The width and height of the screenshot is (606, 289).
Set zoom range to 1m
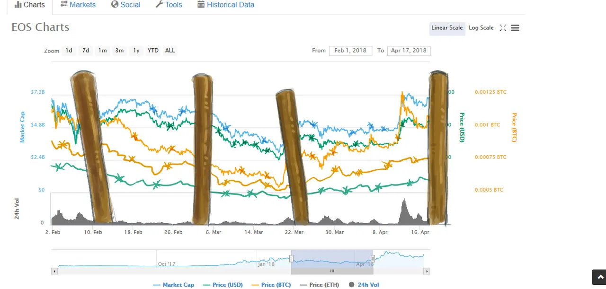[103, 51]
